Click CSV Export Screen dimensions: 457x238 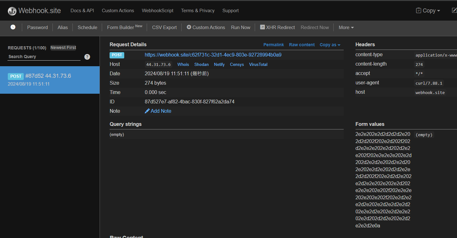(165, 27)
